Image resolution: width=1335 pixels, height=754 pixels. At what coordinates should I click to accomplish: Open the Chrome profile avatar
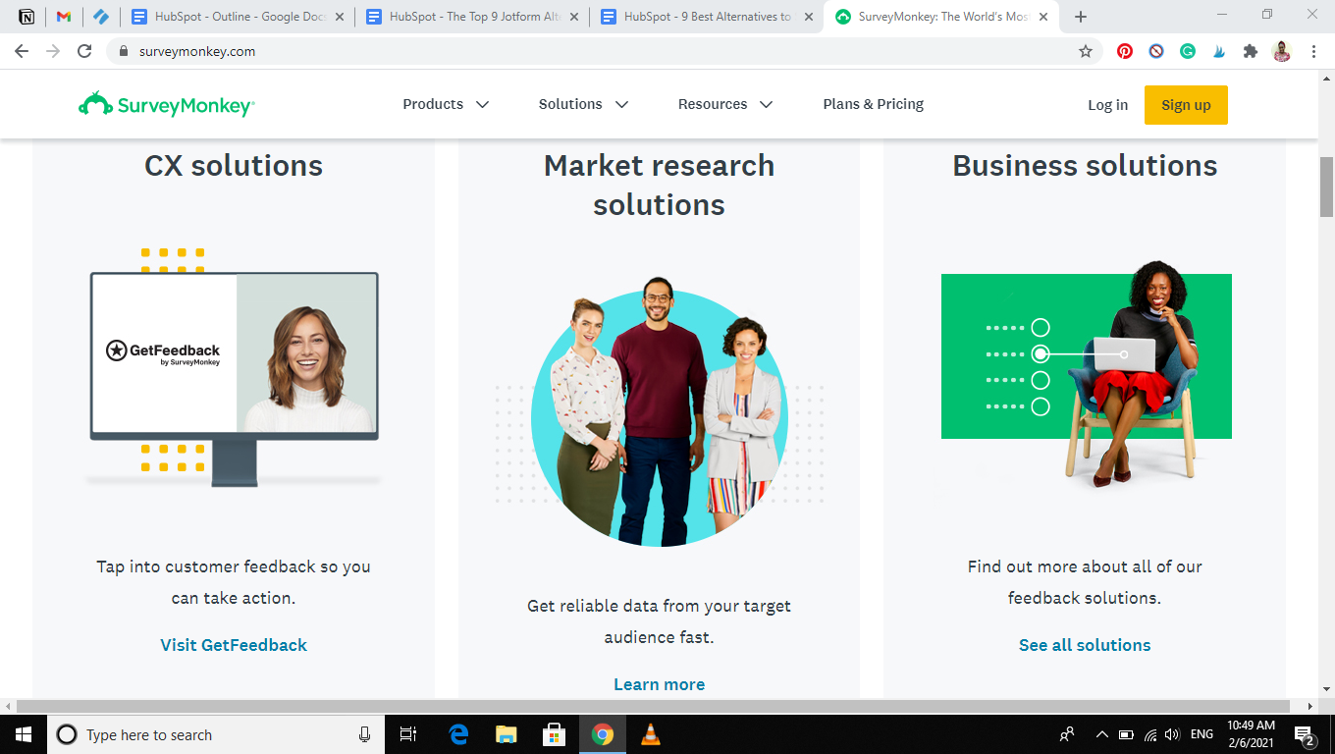coord(1282,51)
